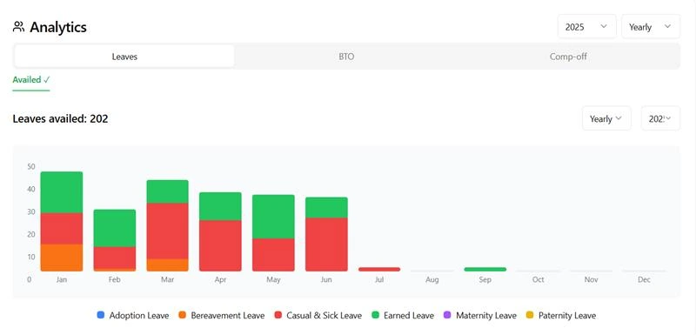
Task: Switch to the Leaves tab
Action: (124, 57)
